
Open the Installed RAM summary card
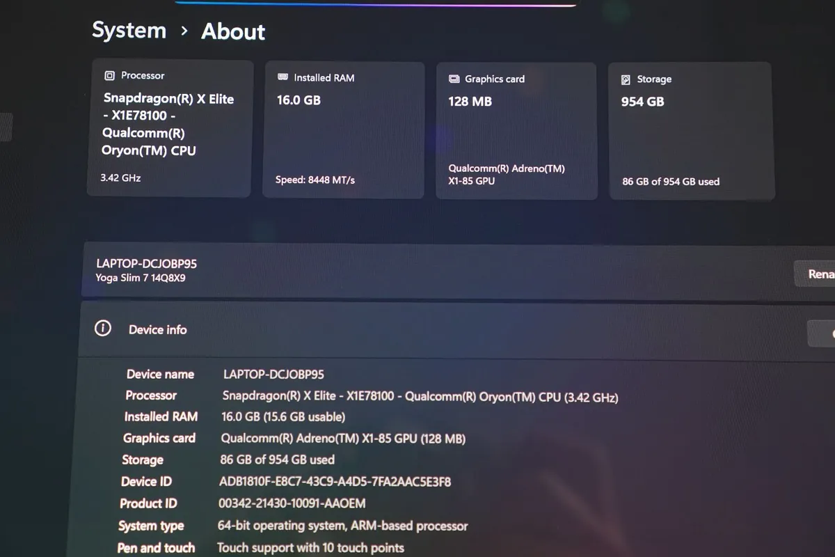344,130
